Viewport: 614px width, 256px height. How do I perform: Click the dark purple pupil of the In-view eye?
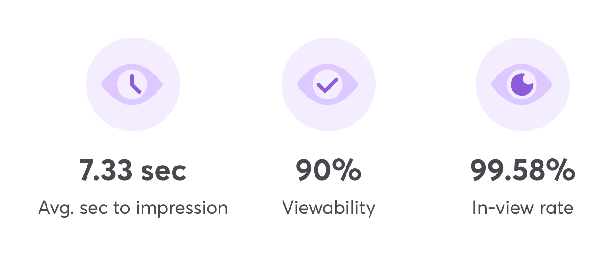tap(522, 84)
